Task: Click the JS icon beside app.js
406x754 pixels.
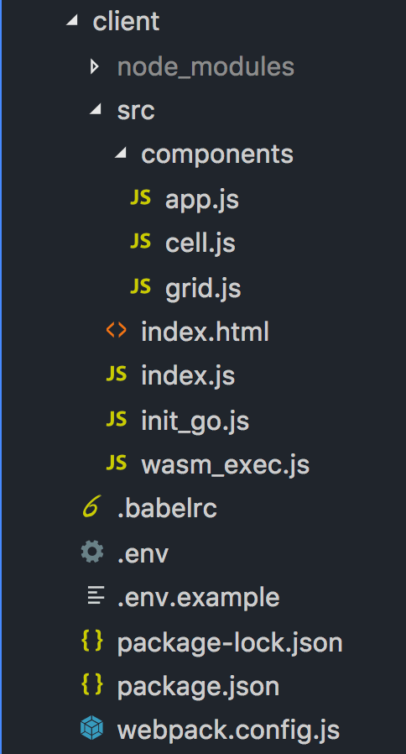Action: tap(141, 197)
